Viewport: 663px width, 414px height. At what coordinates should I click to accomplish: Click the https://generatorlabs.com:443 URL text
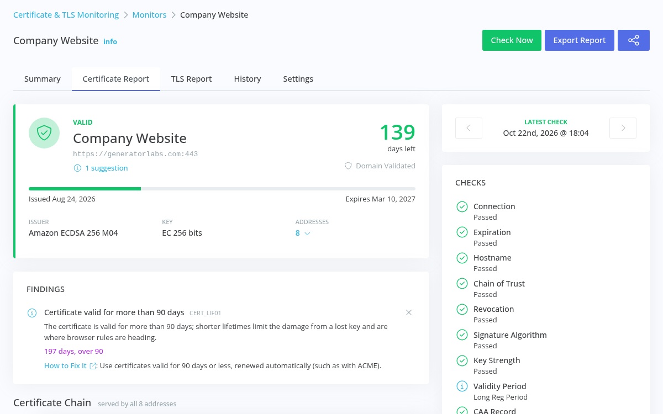tap(135, 154)
